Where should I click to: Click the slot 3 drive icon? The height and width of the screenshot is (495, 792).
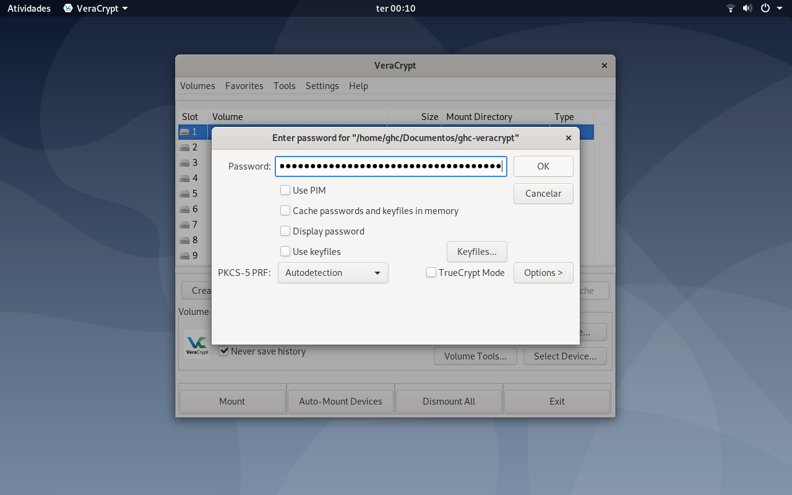184,163
